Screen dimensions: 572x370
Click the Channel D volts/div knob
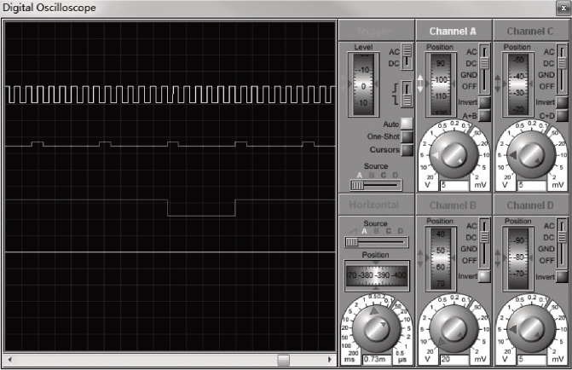pos(531,328)
